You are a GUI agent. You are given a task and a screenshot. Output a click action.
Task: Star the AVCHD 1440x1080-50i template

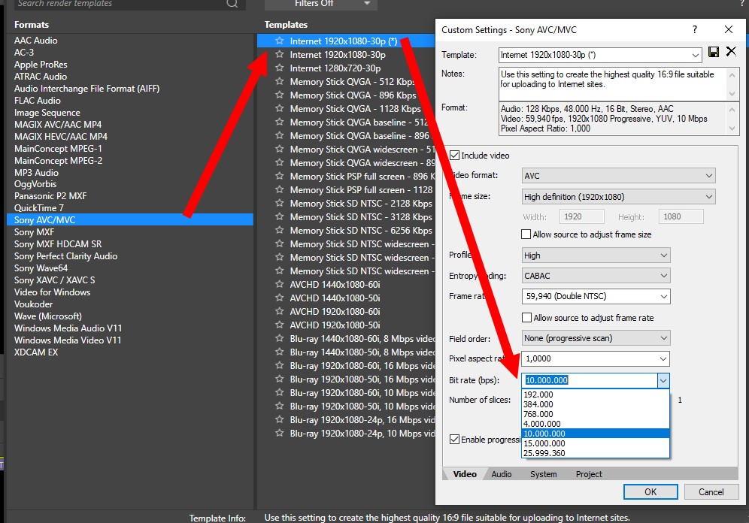pyautogui.click(x=280, y=298)
